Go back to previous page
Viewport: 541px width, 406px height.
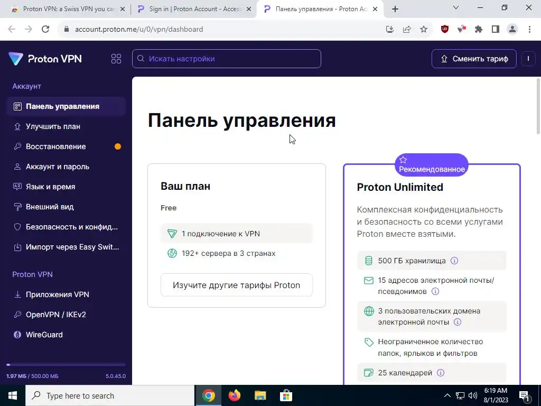[12, 30]
